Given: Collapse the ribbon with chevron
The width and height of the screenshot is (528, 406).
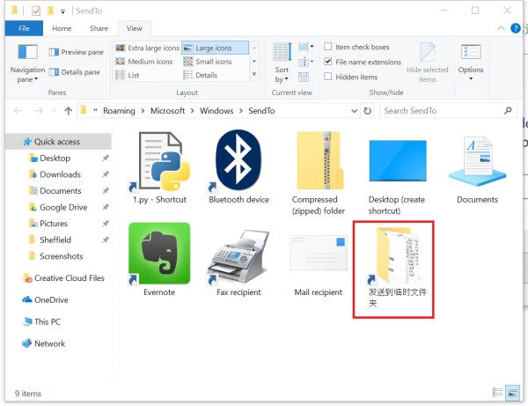Looking at the screenshot, I should (x=501, y=28).
